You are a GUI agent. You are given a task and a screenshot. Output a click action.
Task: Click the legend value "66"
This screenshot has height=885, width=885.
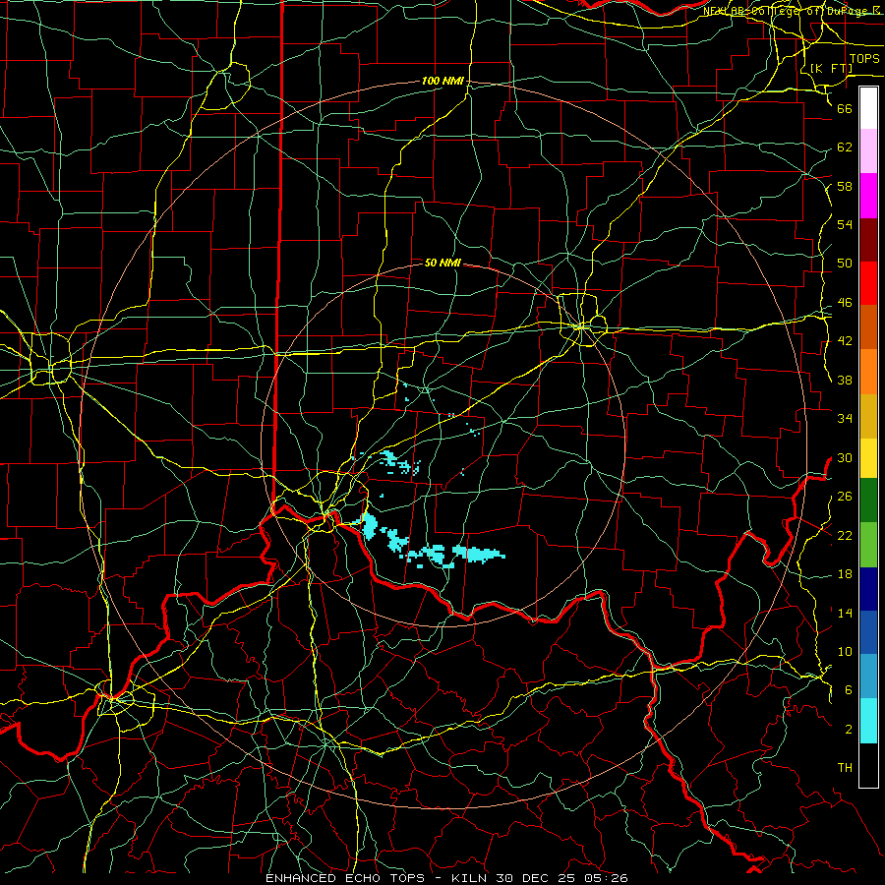point(845,108)
